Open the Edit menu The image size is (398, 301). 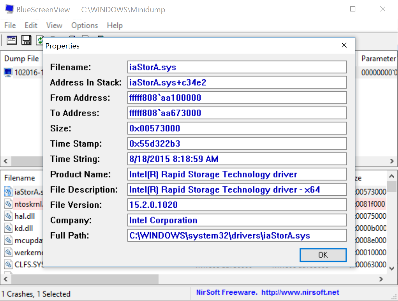coord(31,26)
